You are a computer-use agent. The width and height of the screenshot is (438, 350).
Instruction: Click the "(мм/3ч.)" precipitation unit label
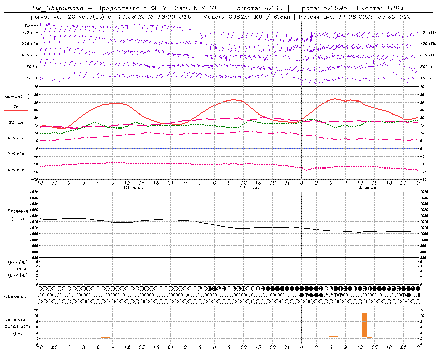tap(18, 262)
